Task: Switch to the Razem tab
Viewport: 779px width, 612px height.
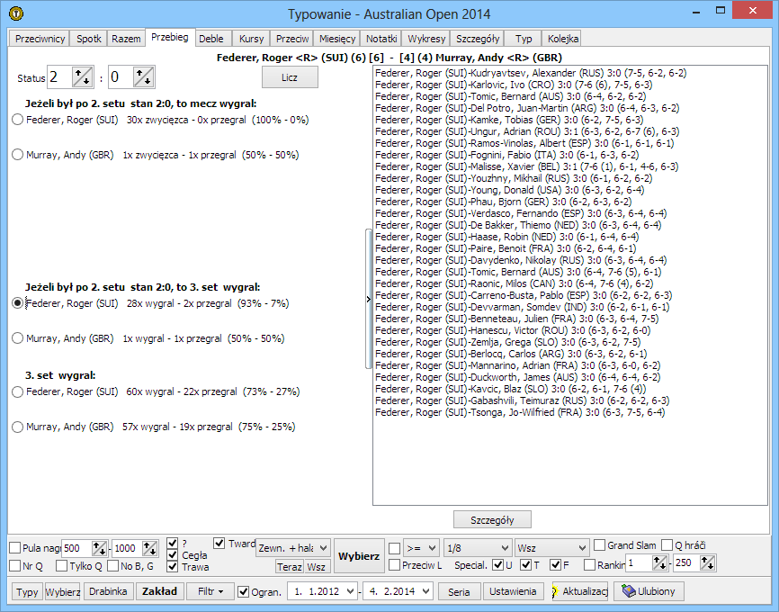Action: coord(126,39)
